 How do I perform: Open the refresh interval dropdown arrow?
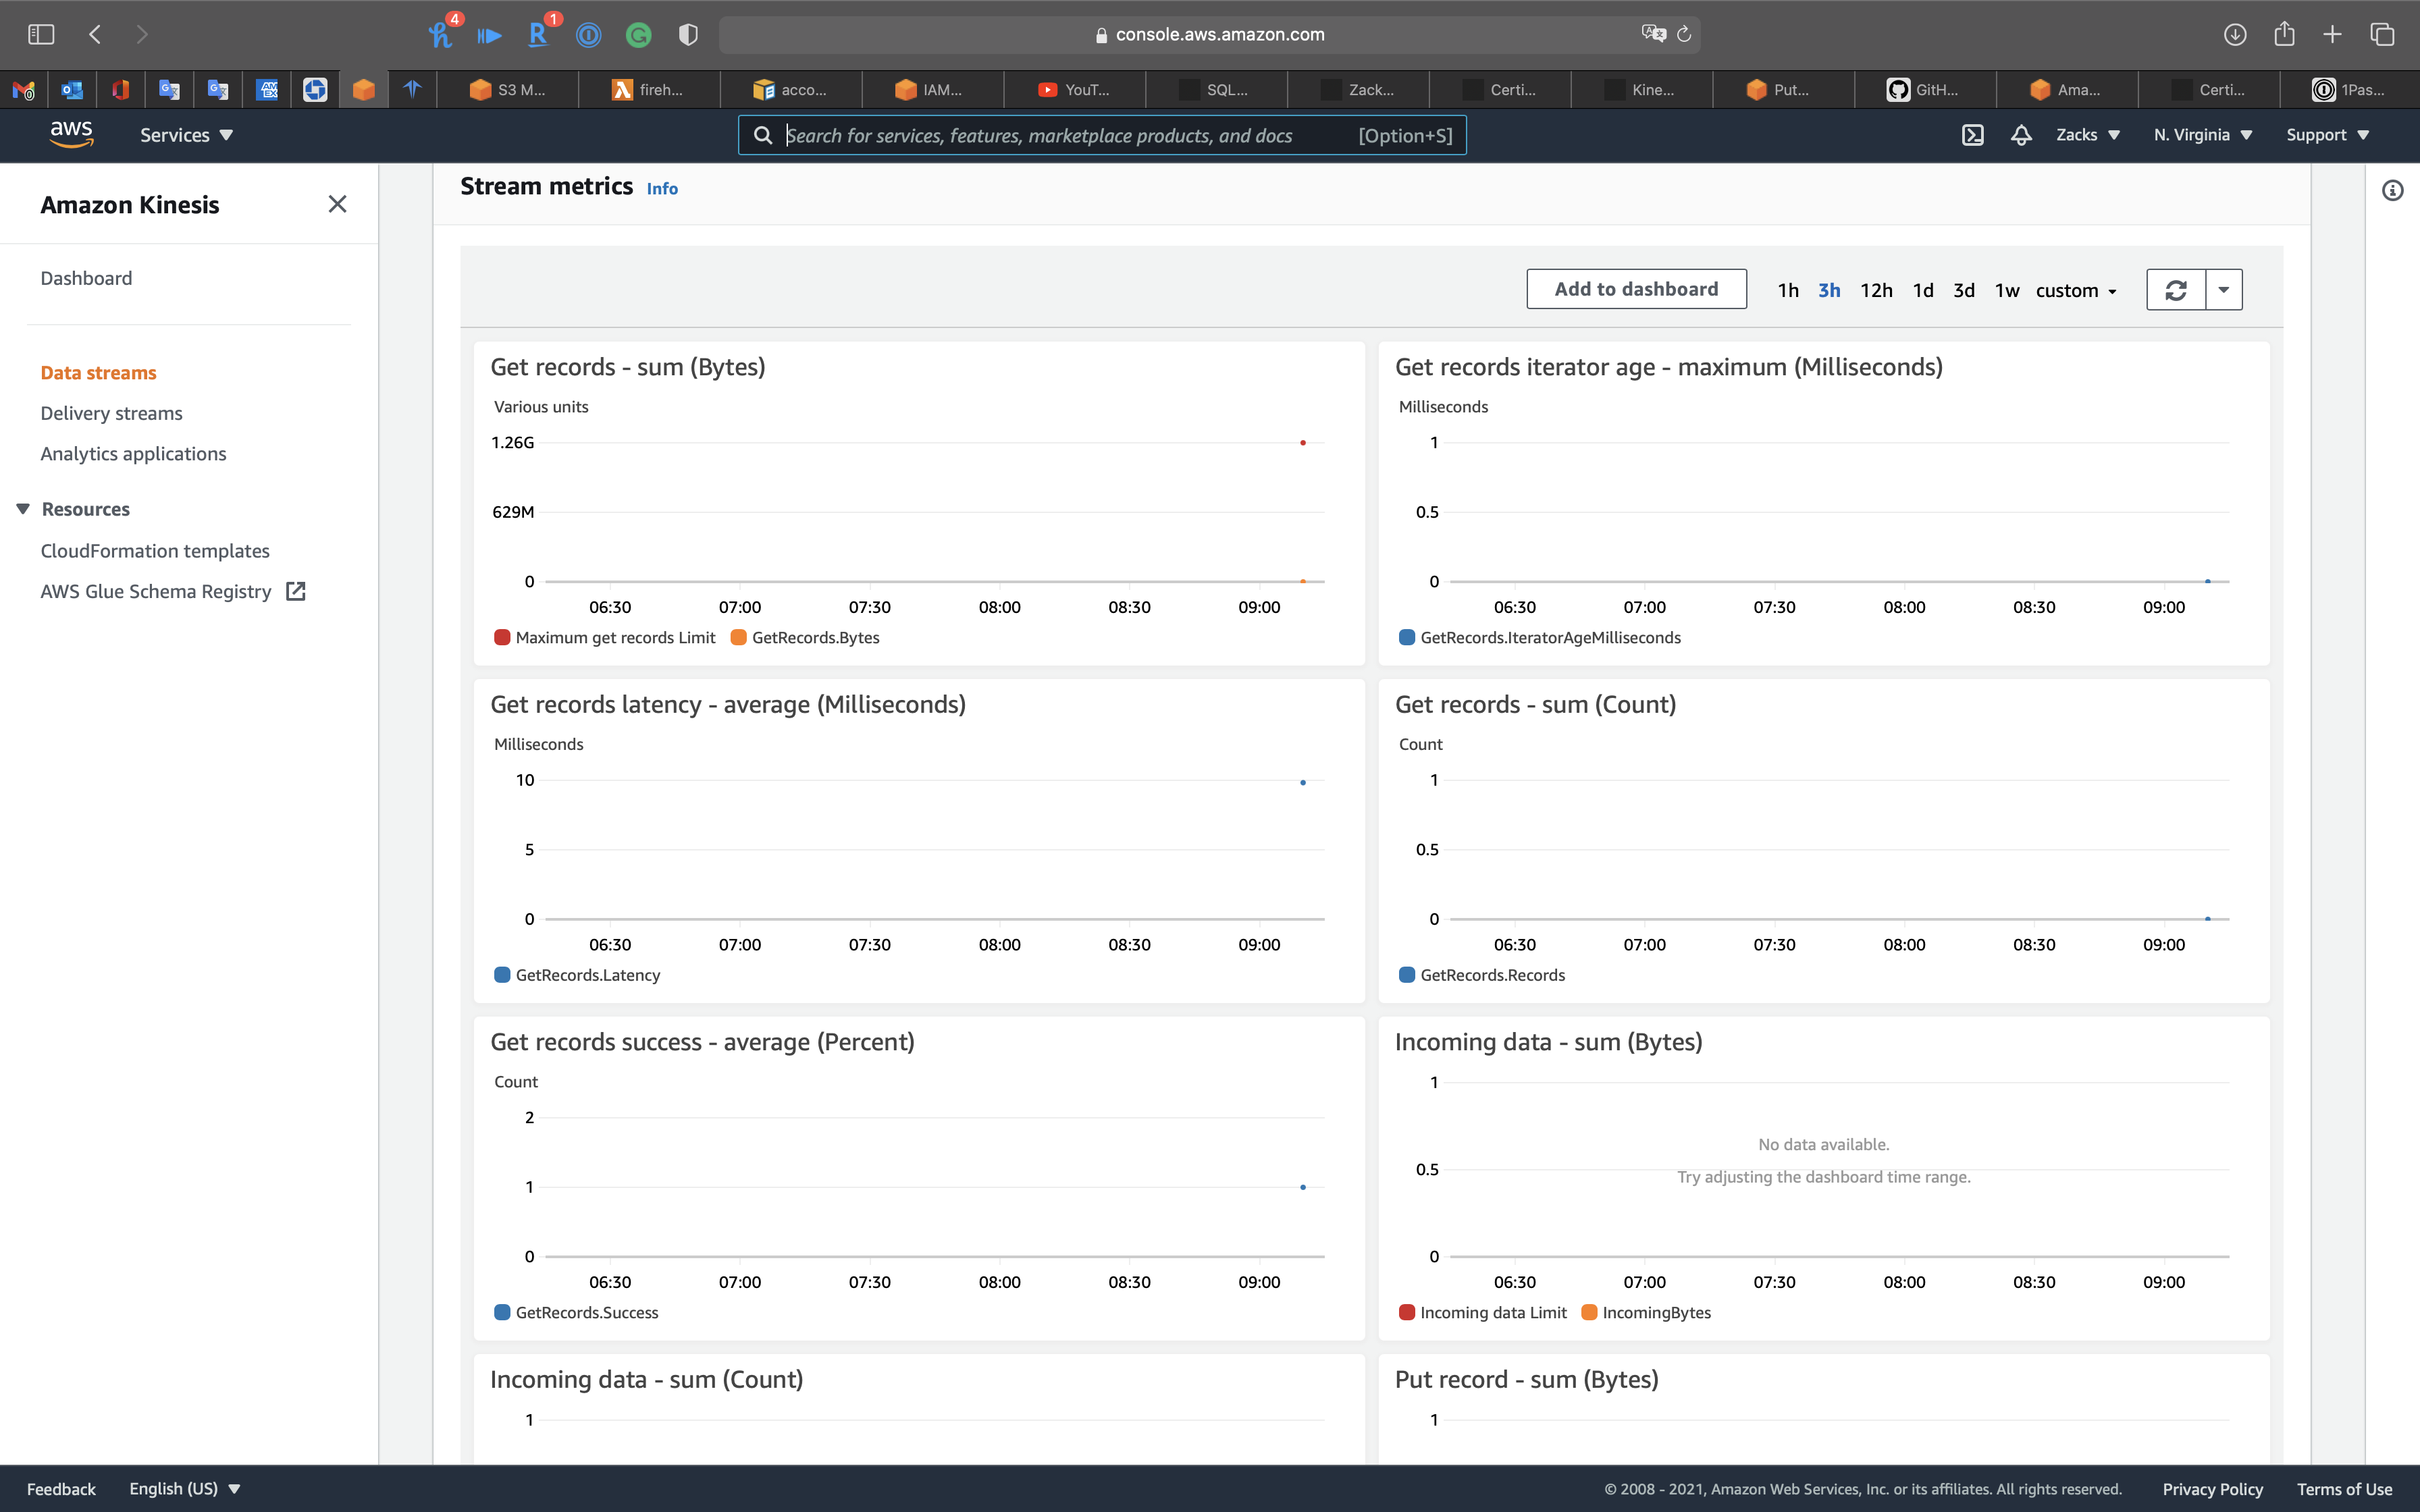pyautogui.click(x=2224, y=290)
